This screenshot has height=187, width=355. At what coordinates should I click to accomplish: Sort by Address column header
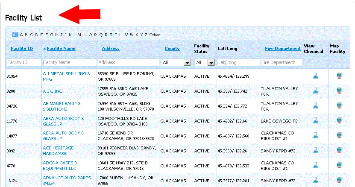(x=111, y=48)
